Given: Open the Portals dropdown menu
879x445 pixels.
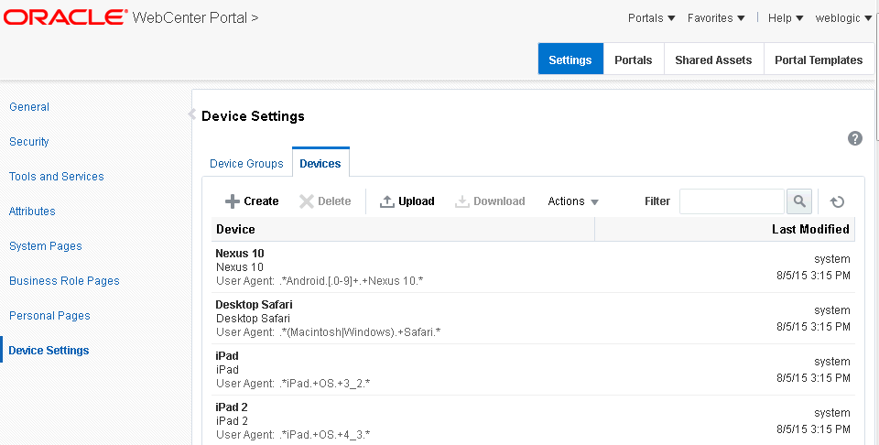Looking at the screenshot, I should coord(651,18).
